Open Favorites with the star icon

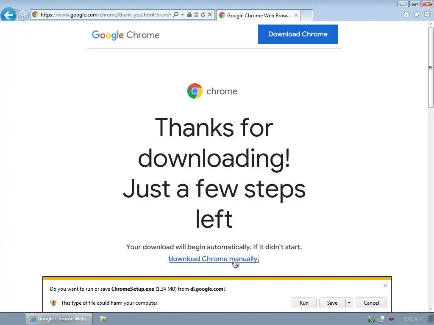pyautogui.click(x=417, y=14)
